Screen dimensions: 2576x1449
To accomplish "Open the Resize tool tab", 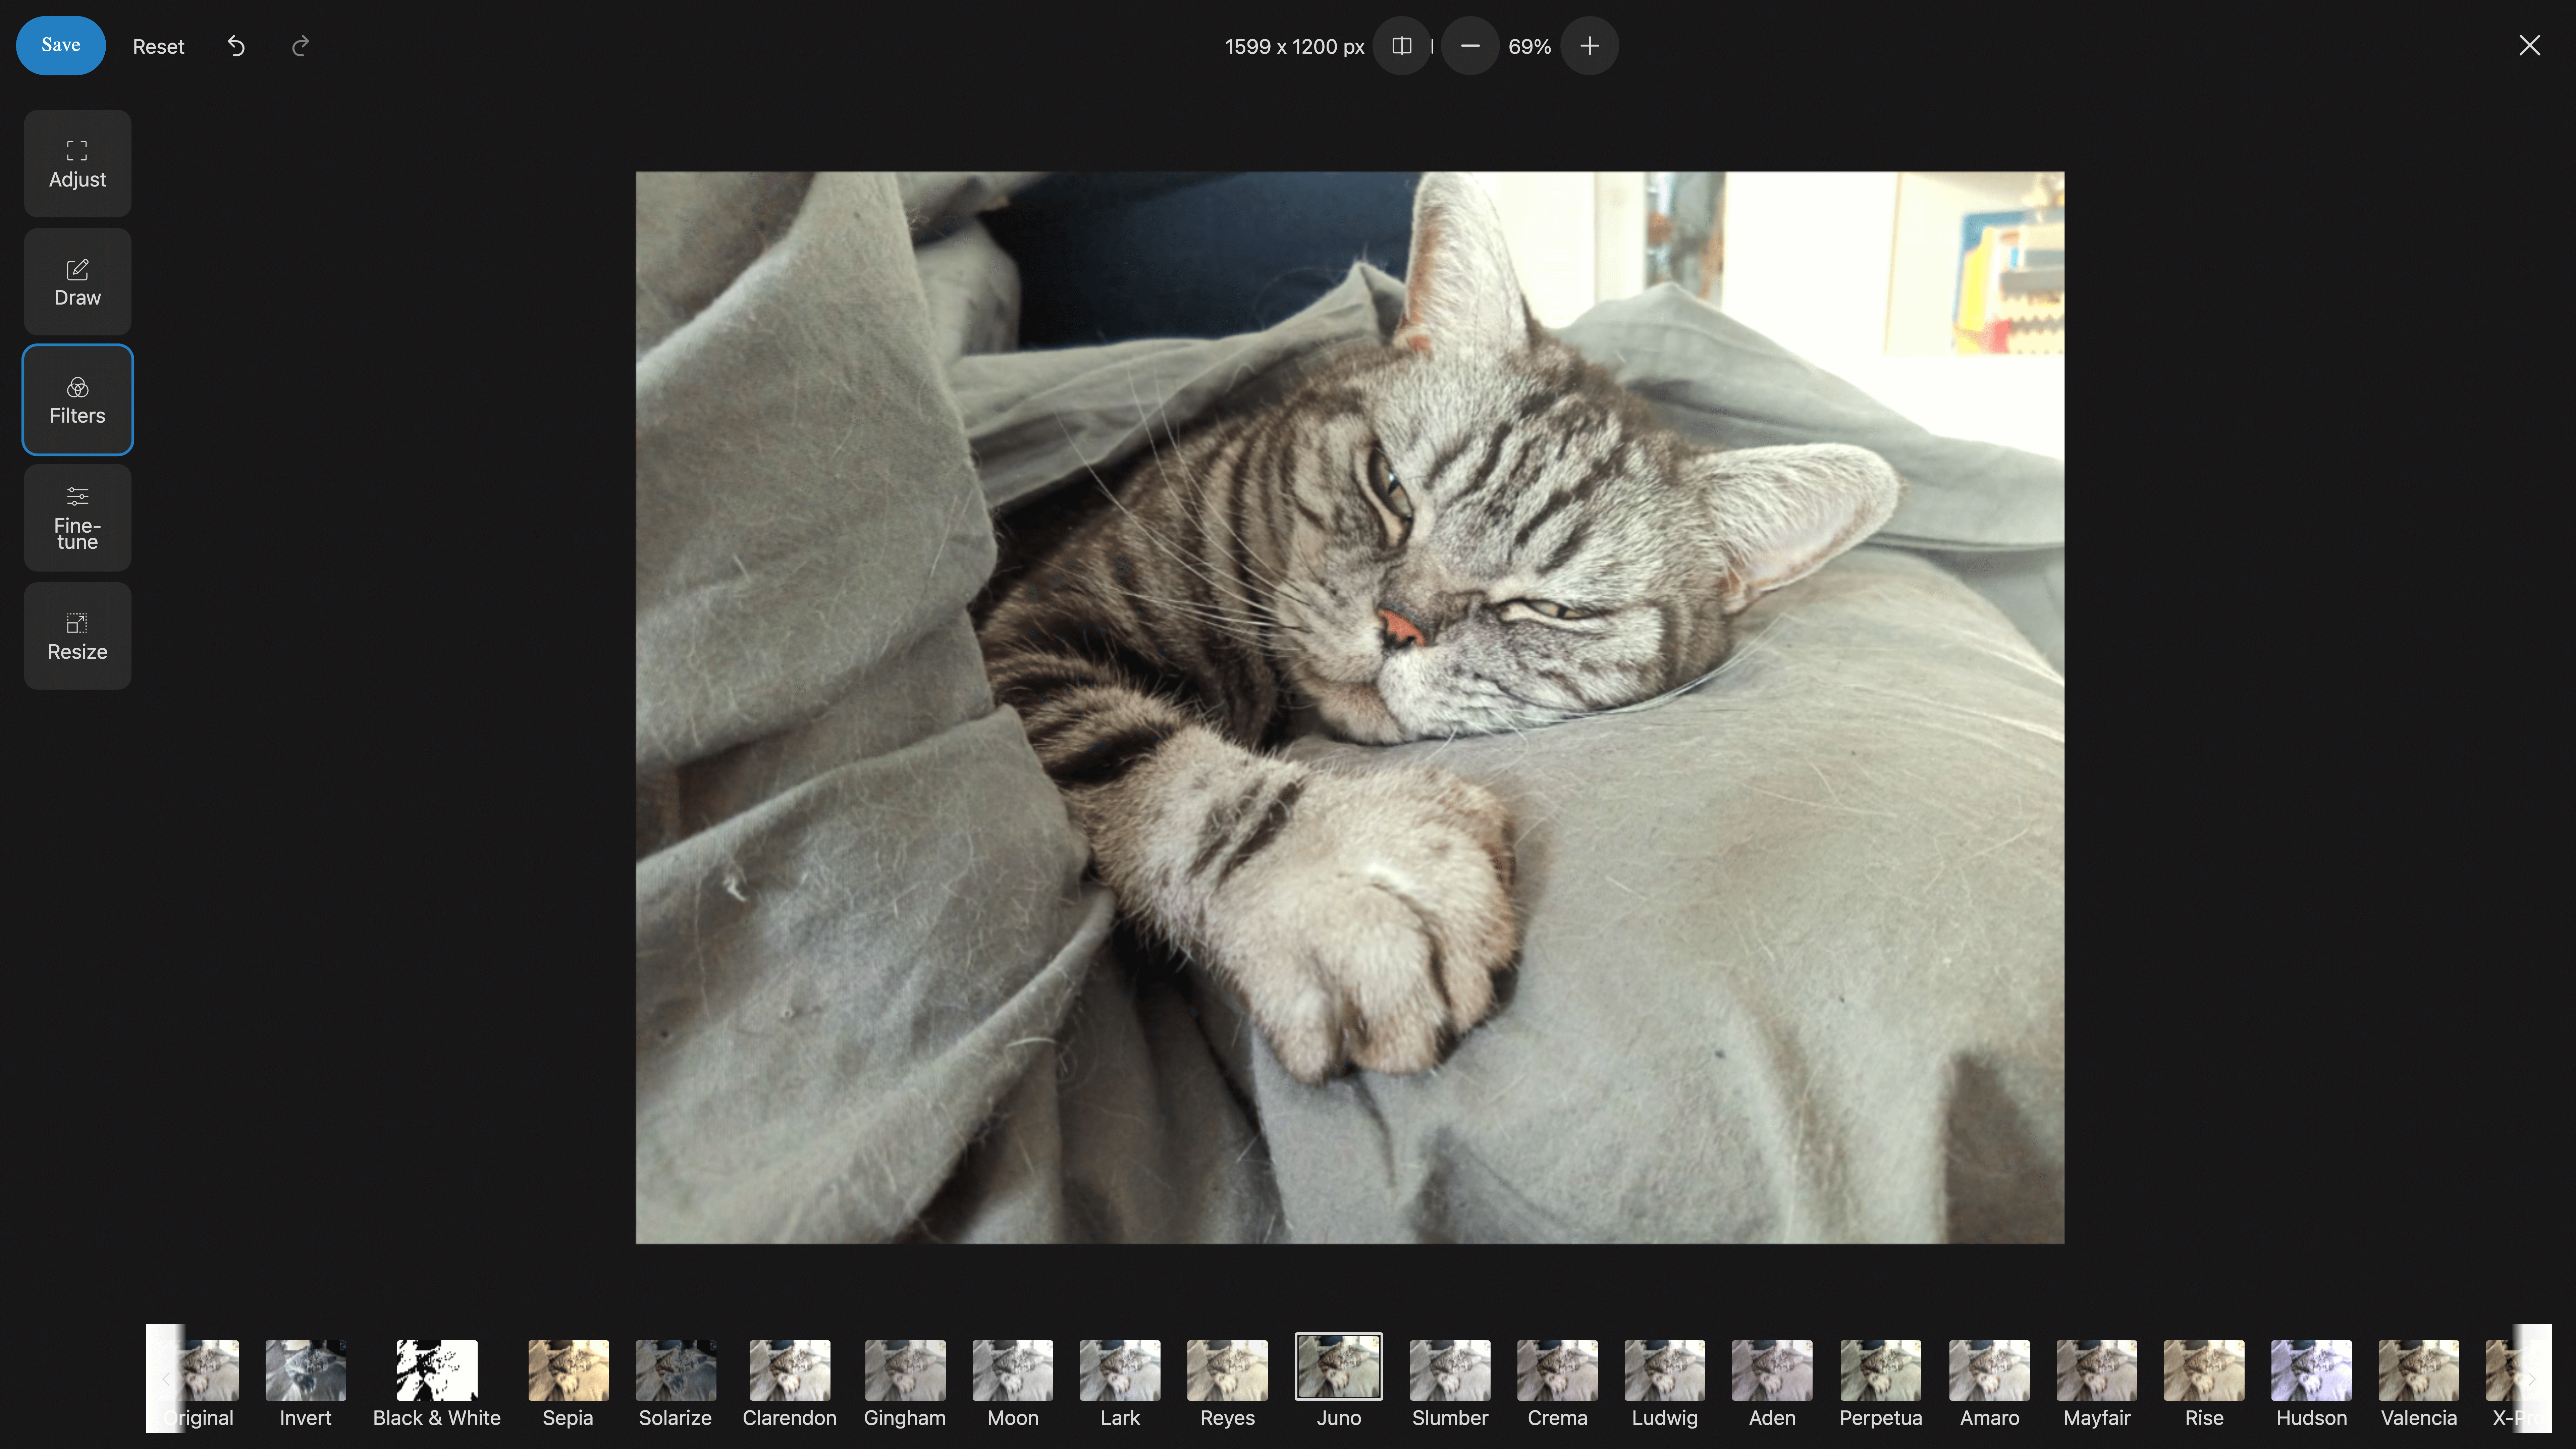I will (77, 636).
